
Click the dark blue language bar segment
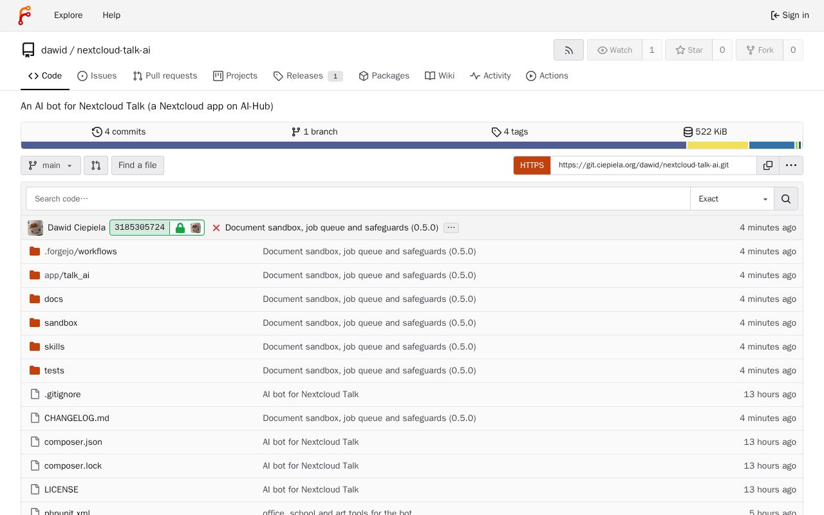353,145
